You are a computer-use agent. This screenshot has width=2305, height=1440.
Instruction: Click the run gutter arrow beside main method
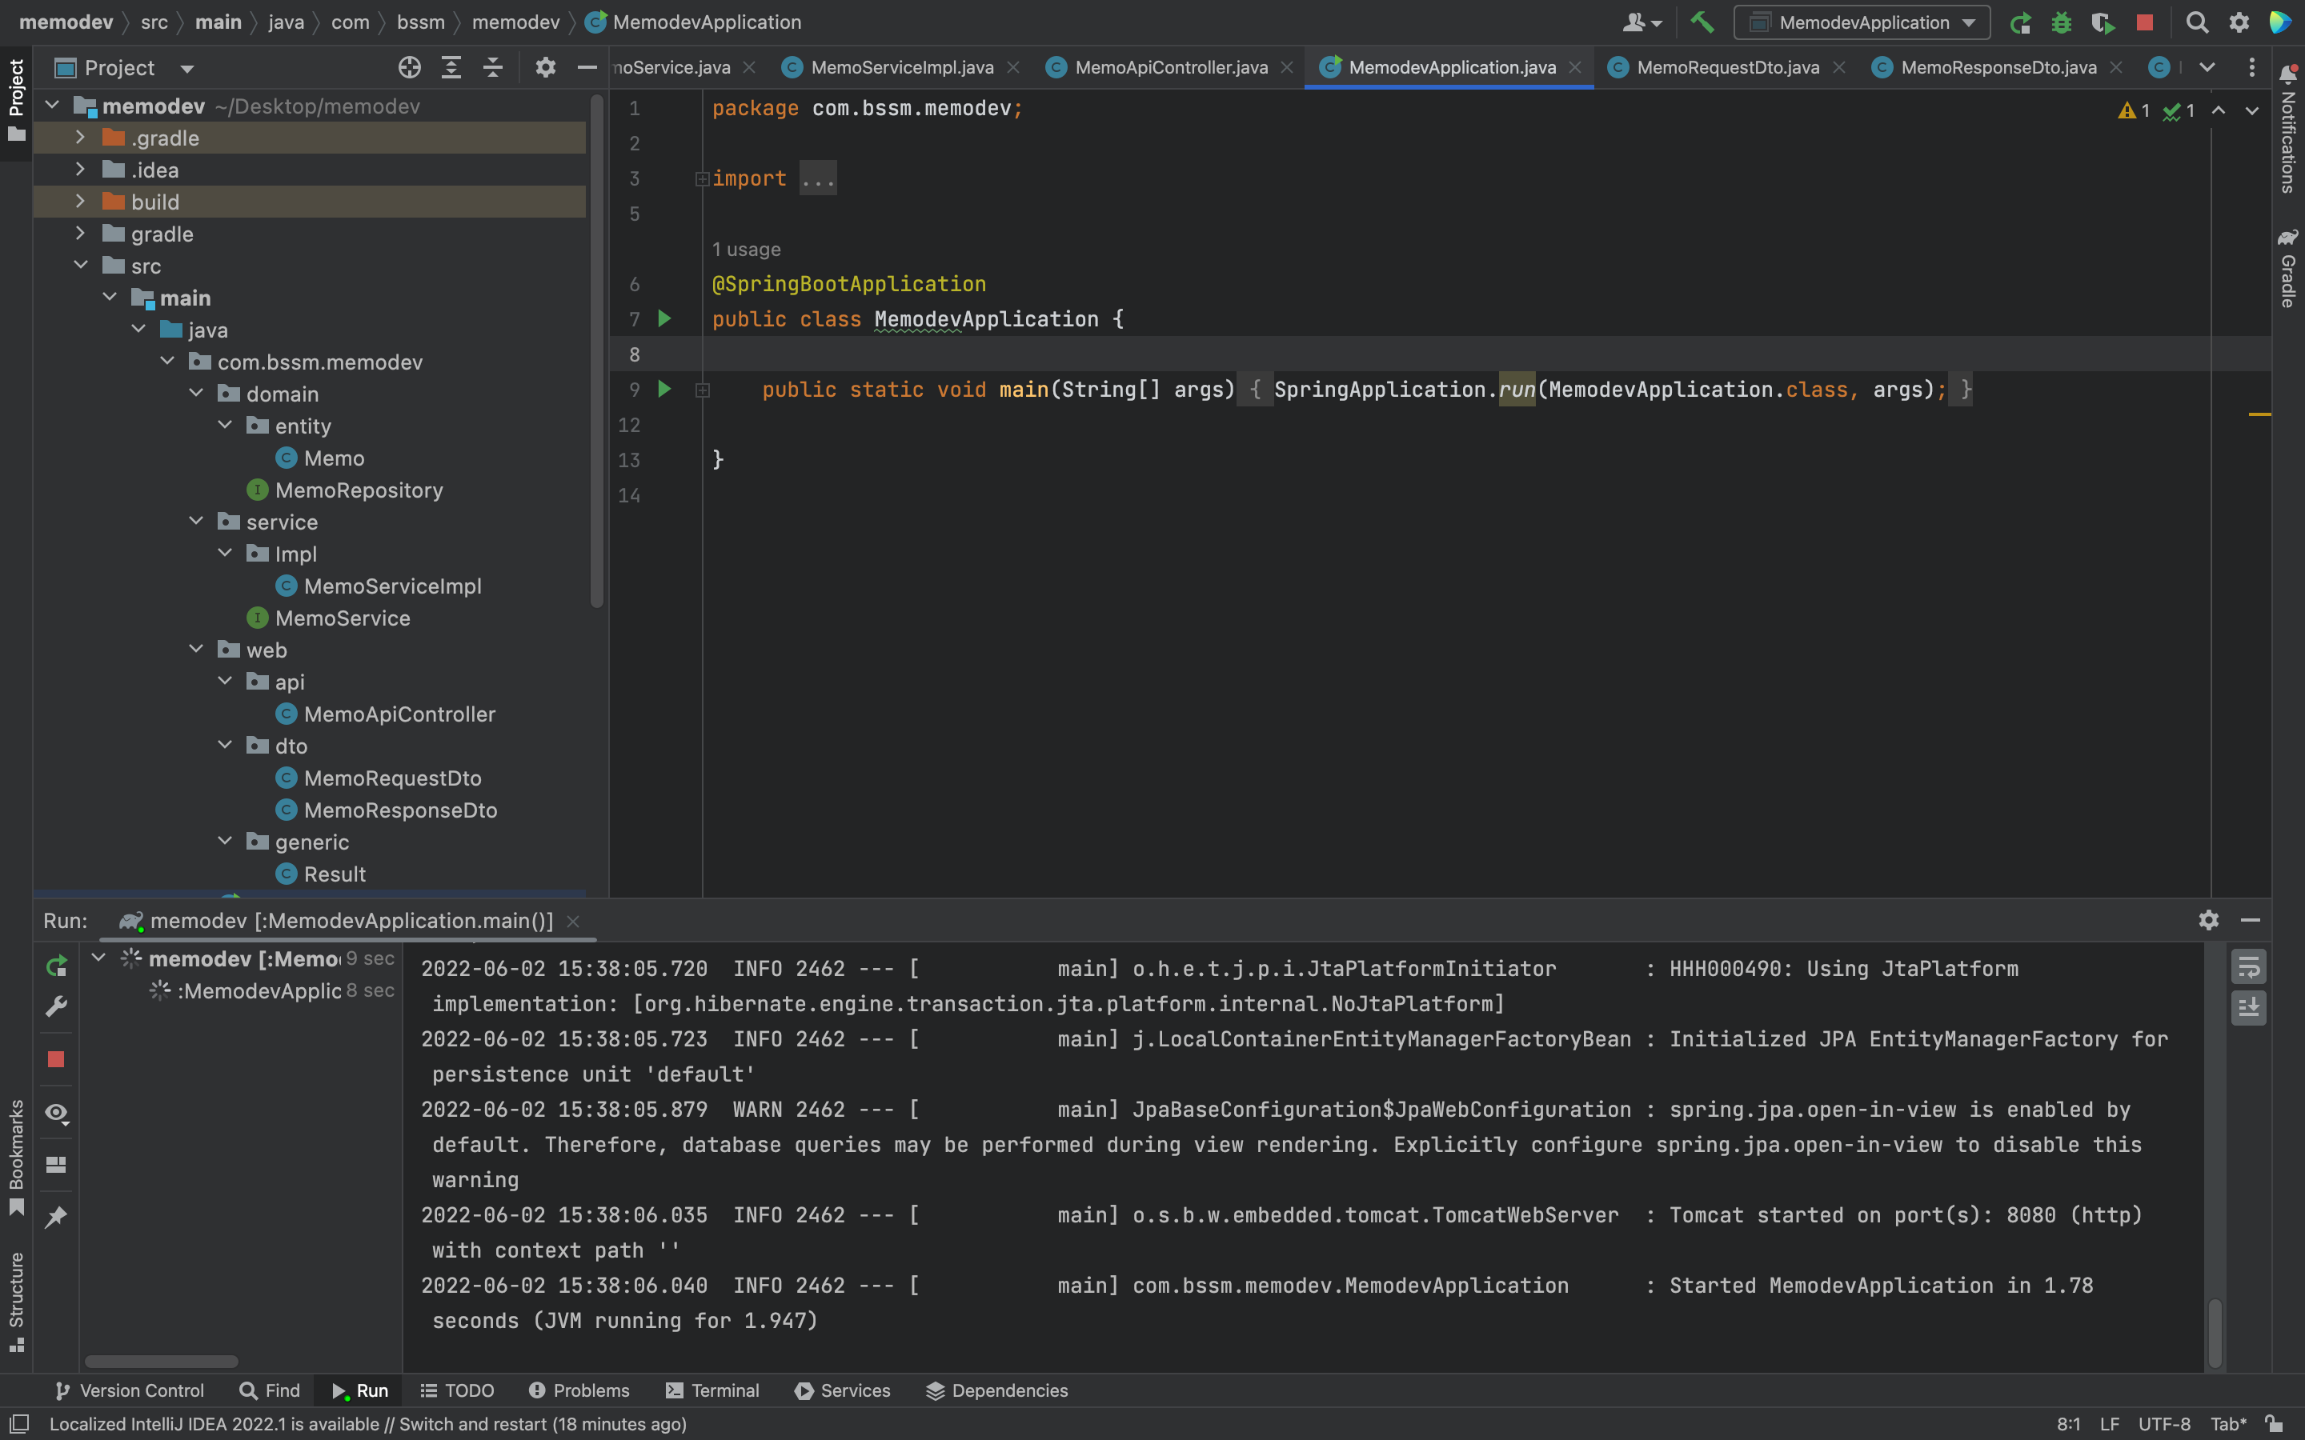[x=665, y=389]
